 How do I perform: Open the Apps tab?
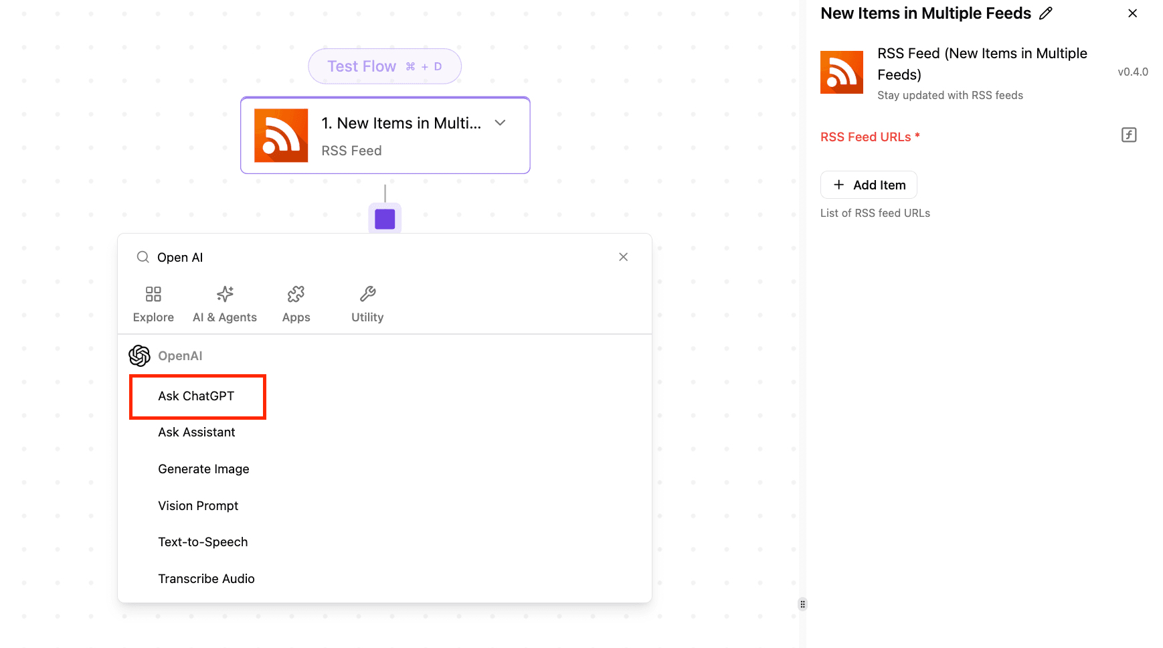pos(296,305)
